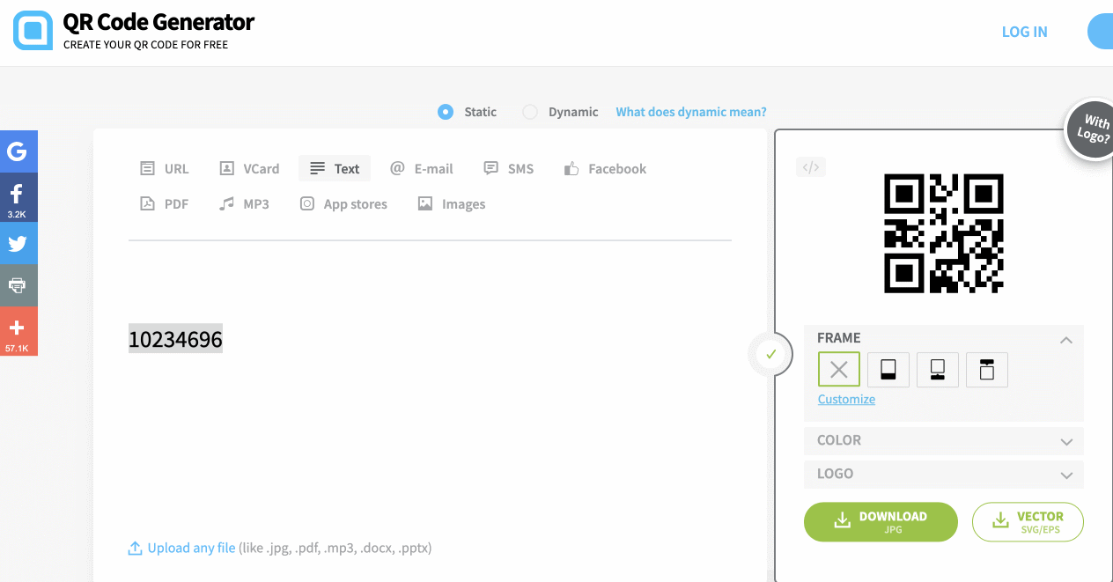
Task: Open 'What does dynamic mean?' link
Action: (x=691, y=112)
